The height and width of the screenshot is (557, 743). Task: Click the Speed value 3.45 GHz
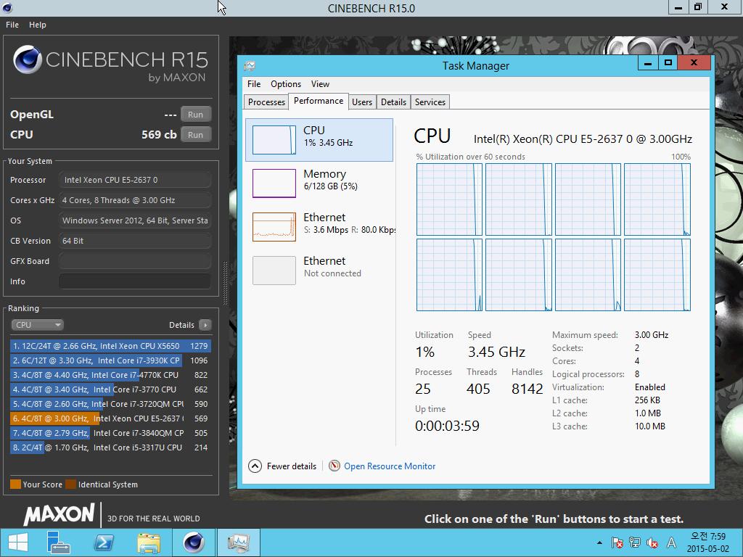(x=496, y=352)
